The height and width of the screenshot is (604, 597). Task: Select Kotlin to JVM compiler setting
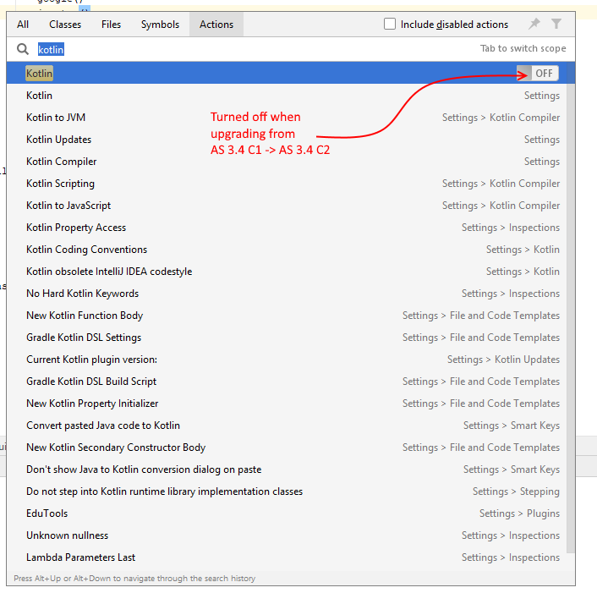pos(56,118)
